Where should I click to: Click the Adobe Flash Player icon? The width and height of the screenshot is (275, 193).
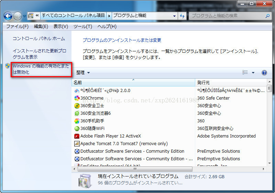click(77, 136)
